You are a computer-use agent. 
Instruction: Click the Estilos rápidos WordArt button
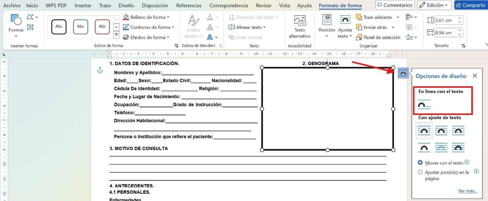point(194,26)
